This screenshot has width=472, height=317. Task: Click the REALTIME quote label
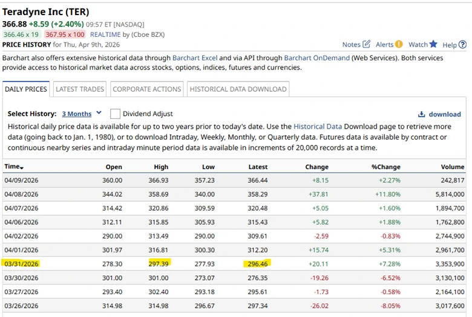tap(107, 34)
